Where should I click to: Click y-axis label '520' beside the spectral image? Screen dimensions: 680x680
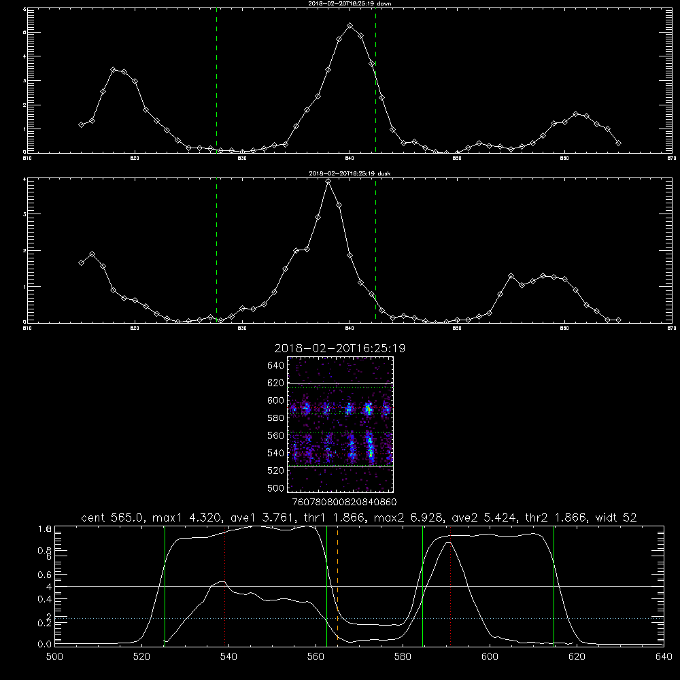[x=276, y=471]
